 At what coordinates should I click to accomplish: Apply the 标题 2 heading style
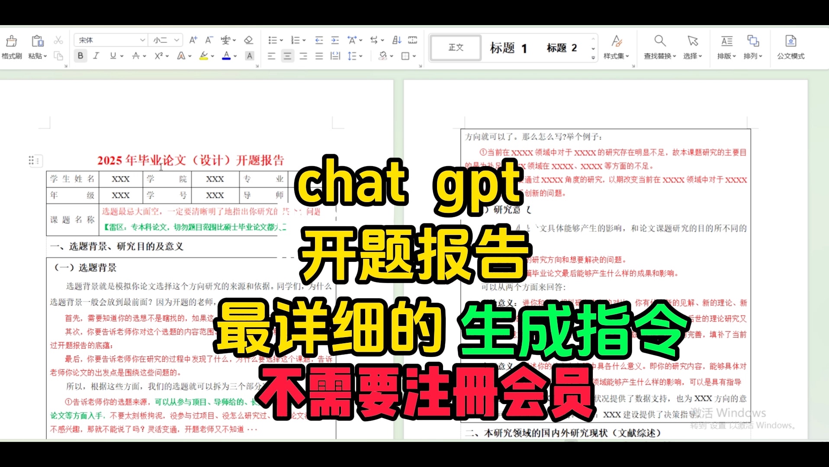pyautogui.click(x=562, y=48)
